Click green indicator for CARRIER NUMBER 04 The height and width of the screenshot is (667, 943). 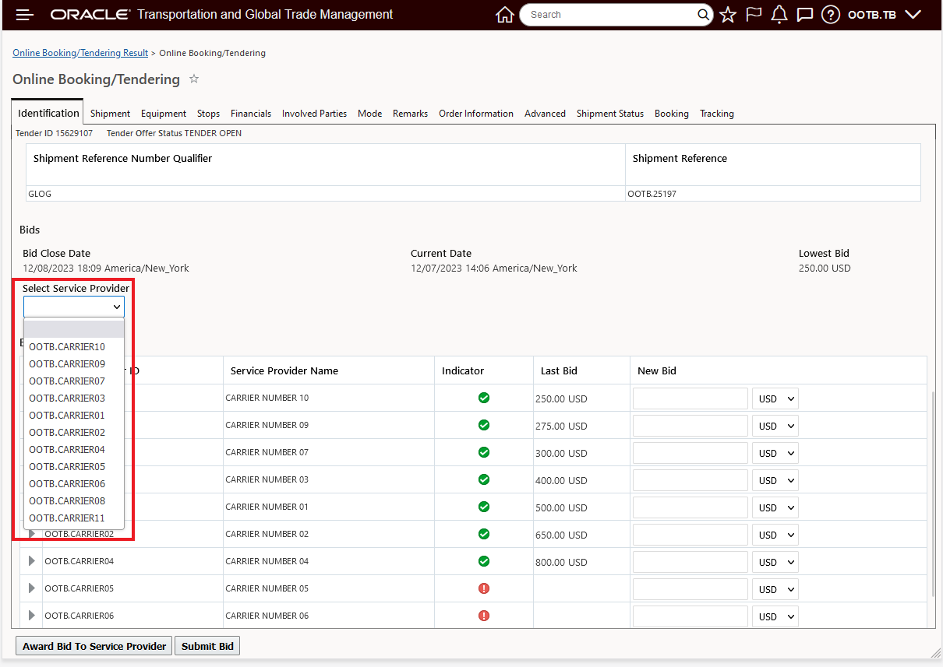484,561
